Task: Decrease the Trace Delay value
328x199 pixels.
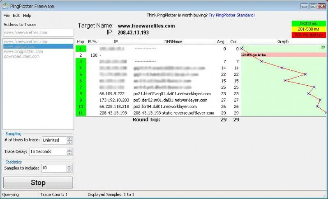Action: coord(69,153)
